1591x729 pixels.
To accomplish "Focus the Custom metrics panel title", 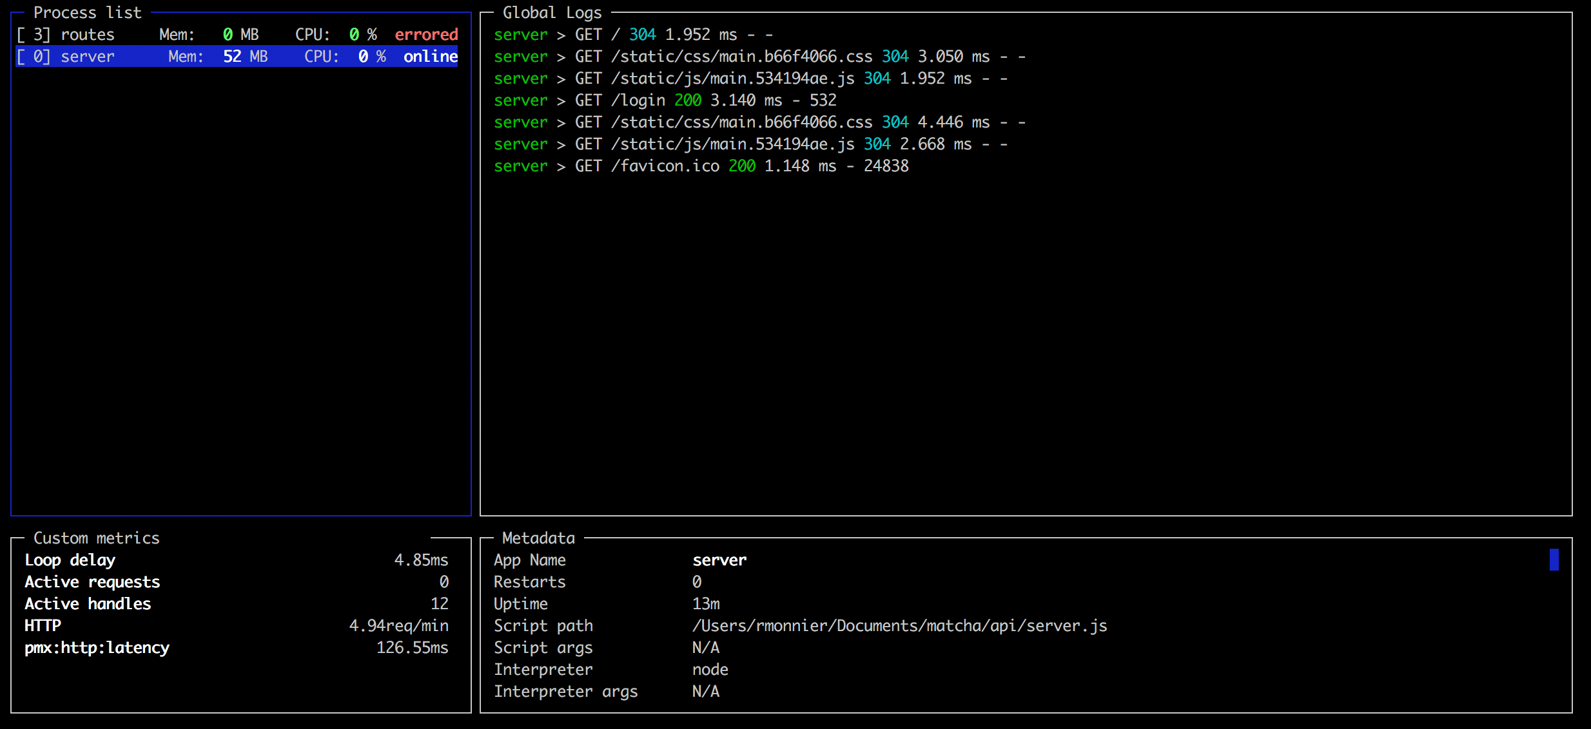I will (x=96, y=538).
